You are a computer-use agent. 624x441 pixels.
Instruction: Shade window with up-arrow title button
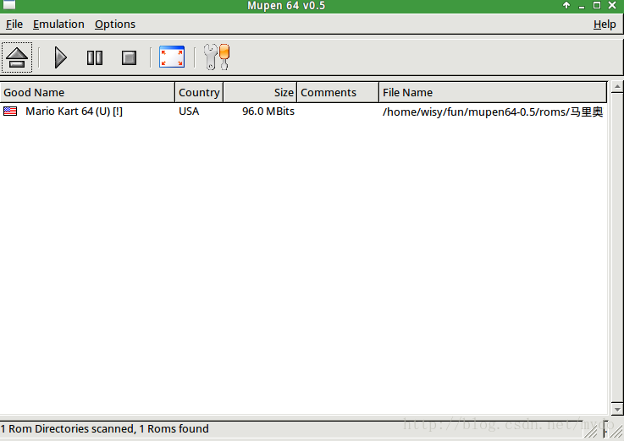pyautogui.click(x=566, y=5)
